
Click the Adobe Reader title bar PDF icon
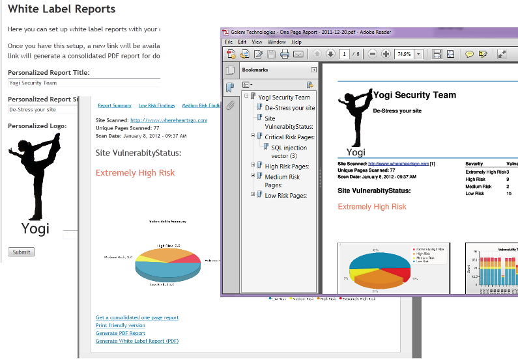(225, 32)
